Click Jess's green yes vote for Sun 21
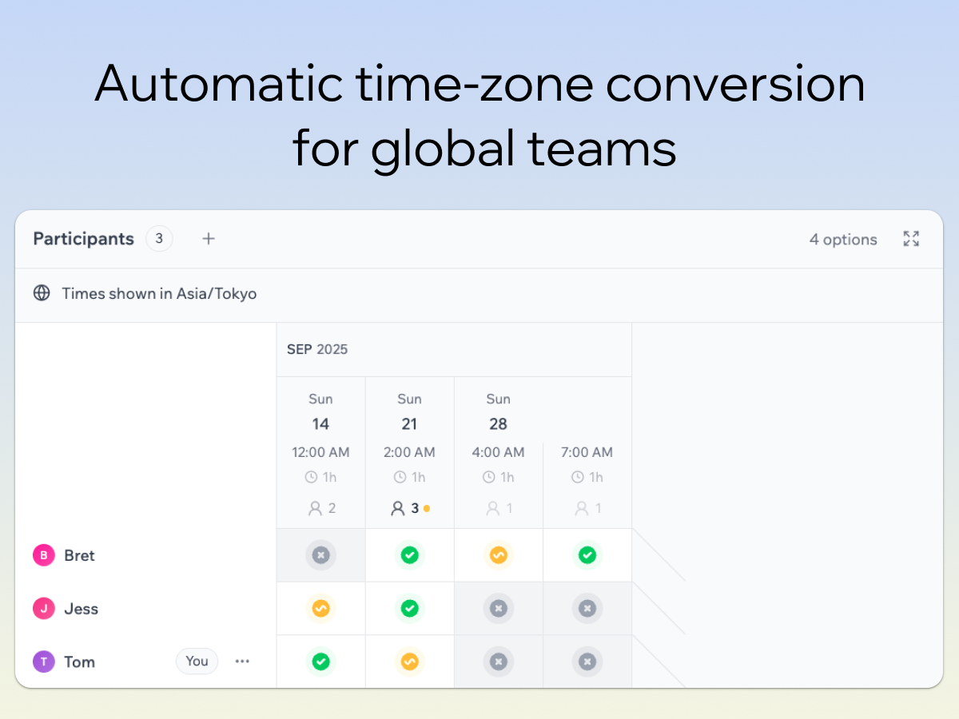 (x=409, y=609)
